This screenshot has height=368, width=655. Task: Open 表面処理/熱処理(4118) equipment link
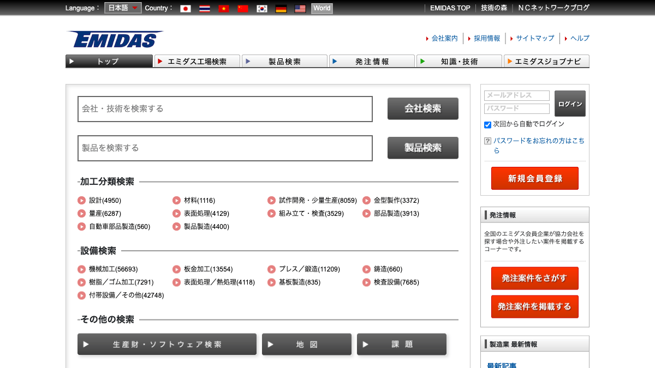219,282
